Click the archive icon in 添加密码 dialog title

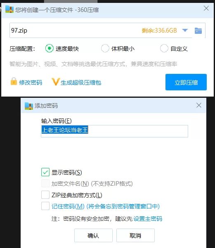29,106
